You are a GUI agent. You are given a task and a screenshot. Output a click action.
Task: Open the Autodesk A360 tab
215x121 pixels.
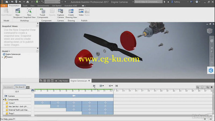coord(71,6)
